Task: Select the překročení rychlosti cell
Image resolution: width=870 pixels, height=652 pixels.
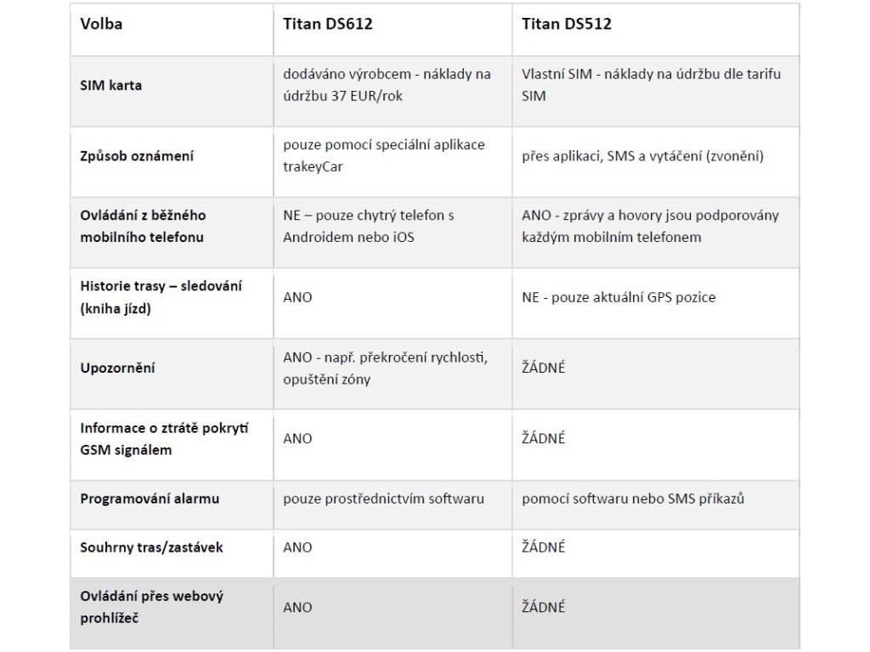Action: (x=385, y=368)
